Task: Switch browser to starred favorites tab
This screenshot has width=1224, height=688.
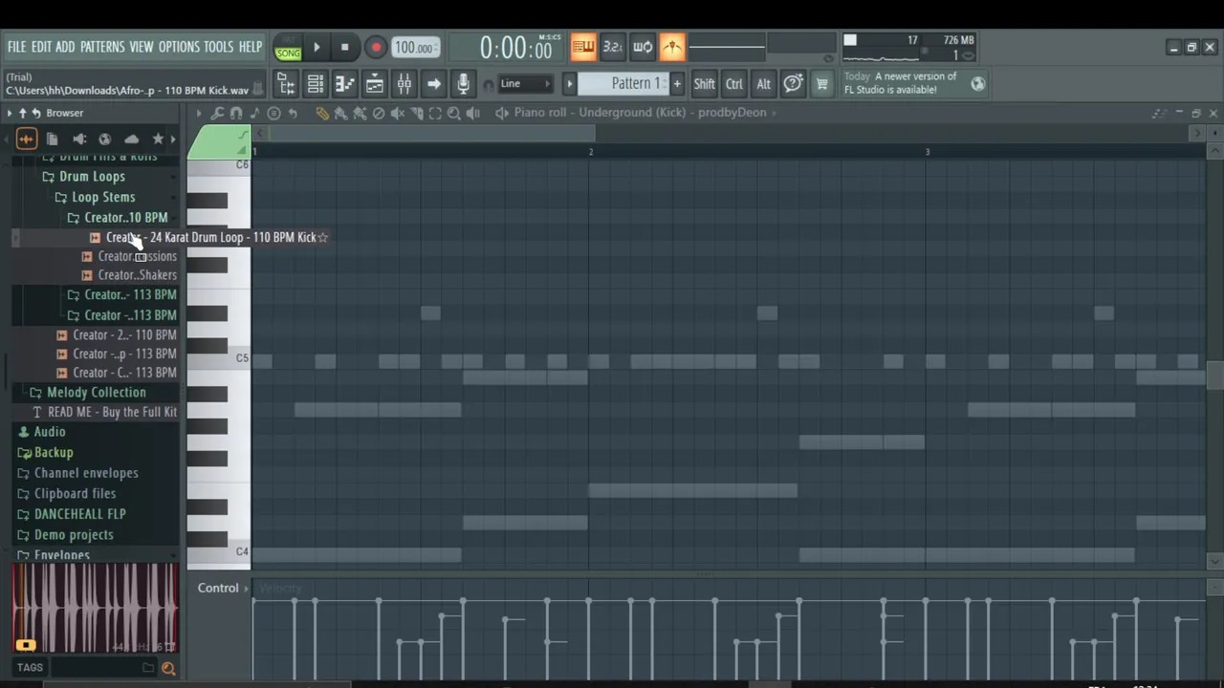Action: click(x=158, y=140)
